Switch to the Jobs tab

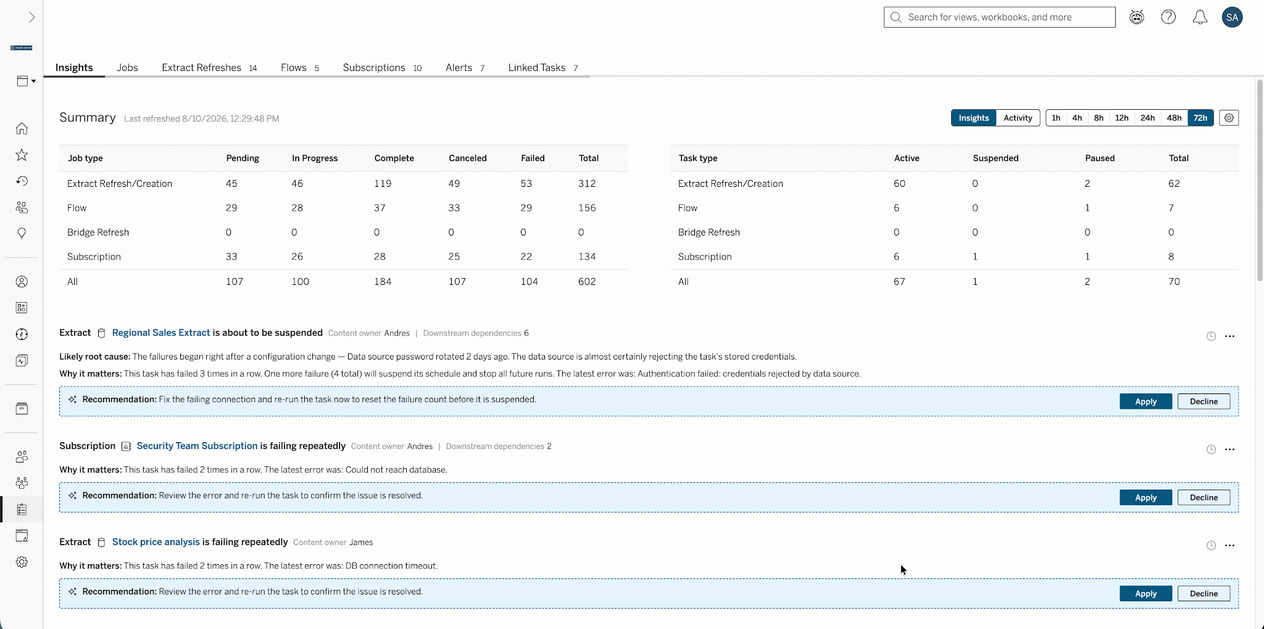coord(127,68)
